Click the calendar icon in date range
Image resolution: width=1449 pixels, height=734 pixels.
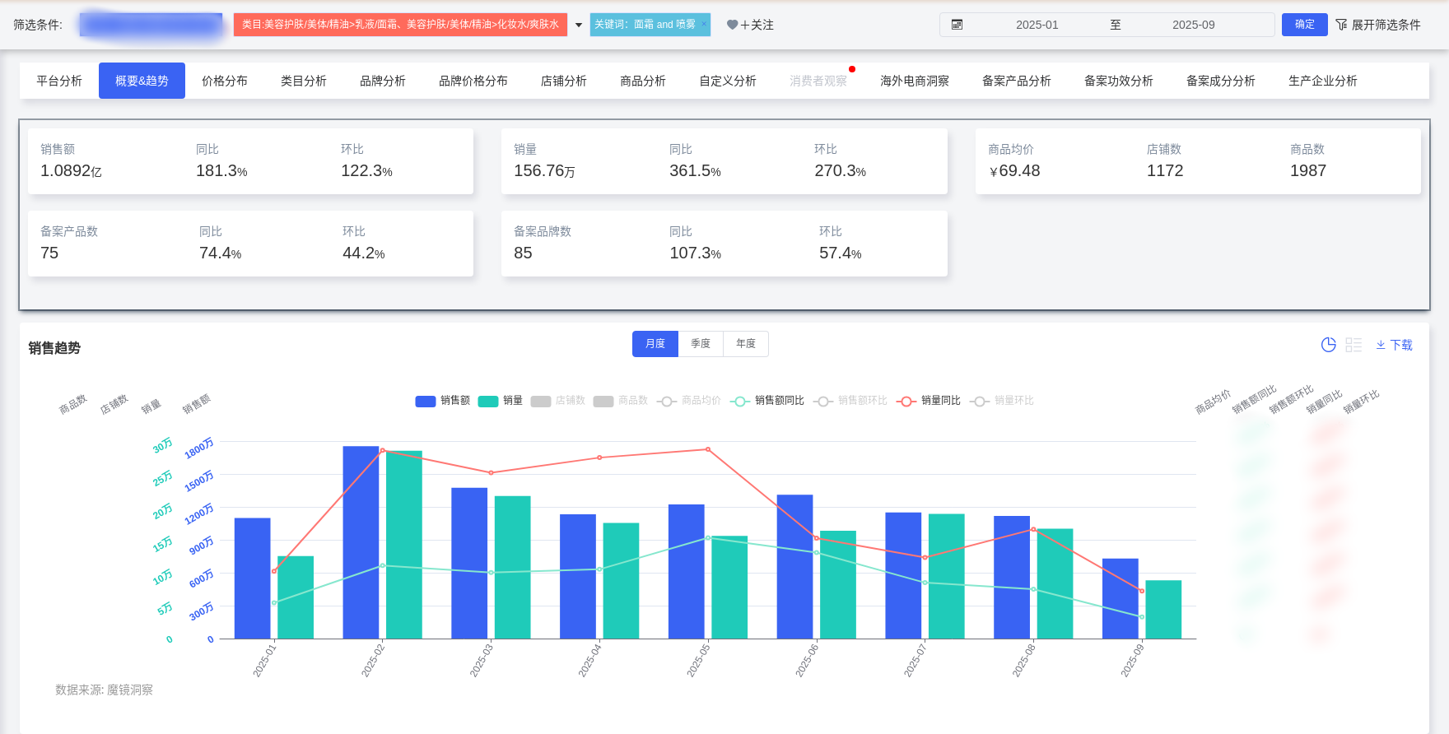957,25
